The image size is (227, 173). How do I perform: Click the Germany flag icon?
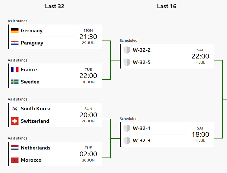click(14, 30)
